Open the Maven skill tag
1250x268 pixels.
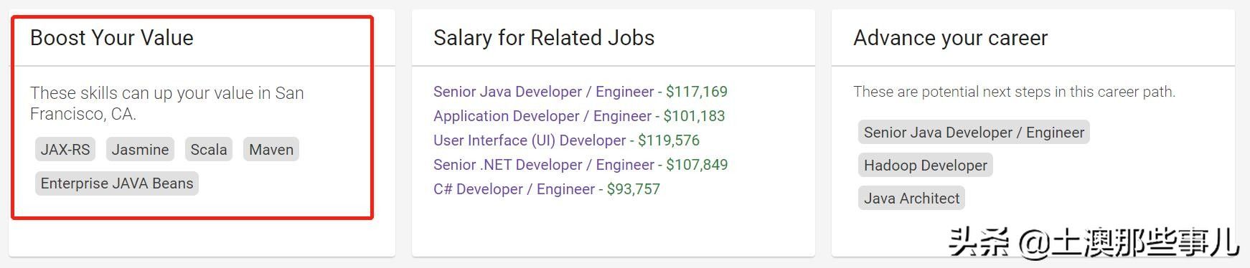[271, 150]
